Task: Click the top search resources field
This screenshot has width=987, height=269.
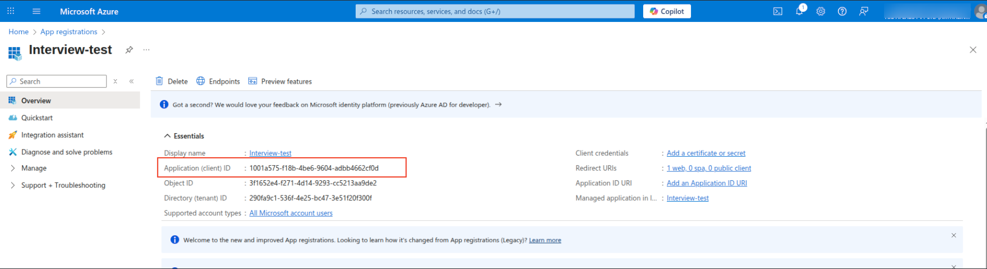Action: (x=495, y=11)
